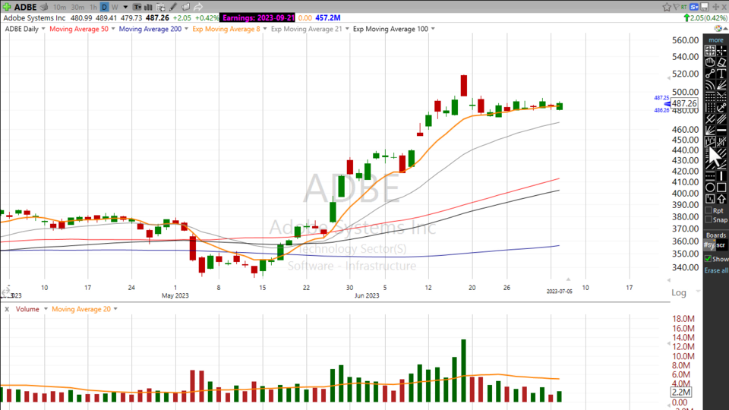Choose the trendline drawing tool
Screen dimensions: 729x410
point(709,74)
